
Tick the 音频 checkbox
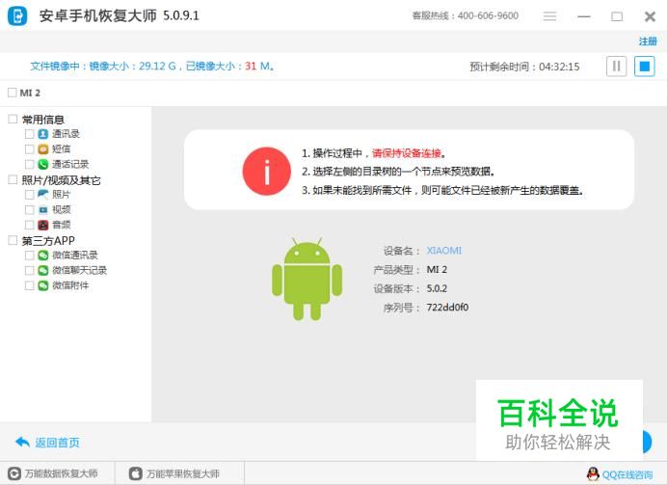coord(29,225)
